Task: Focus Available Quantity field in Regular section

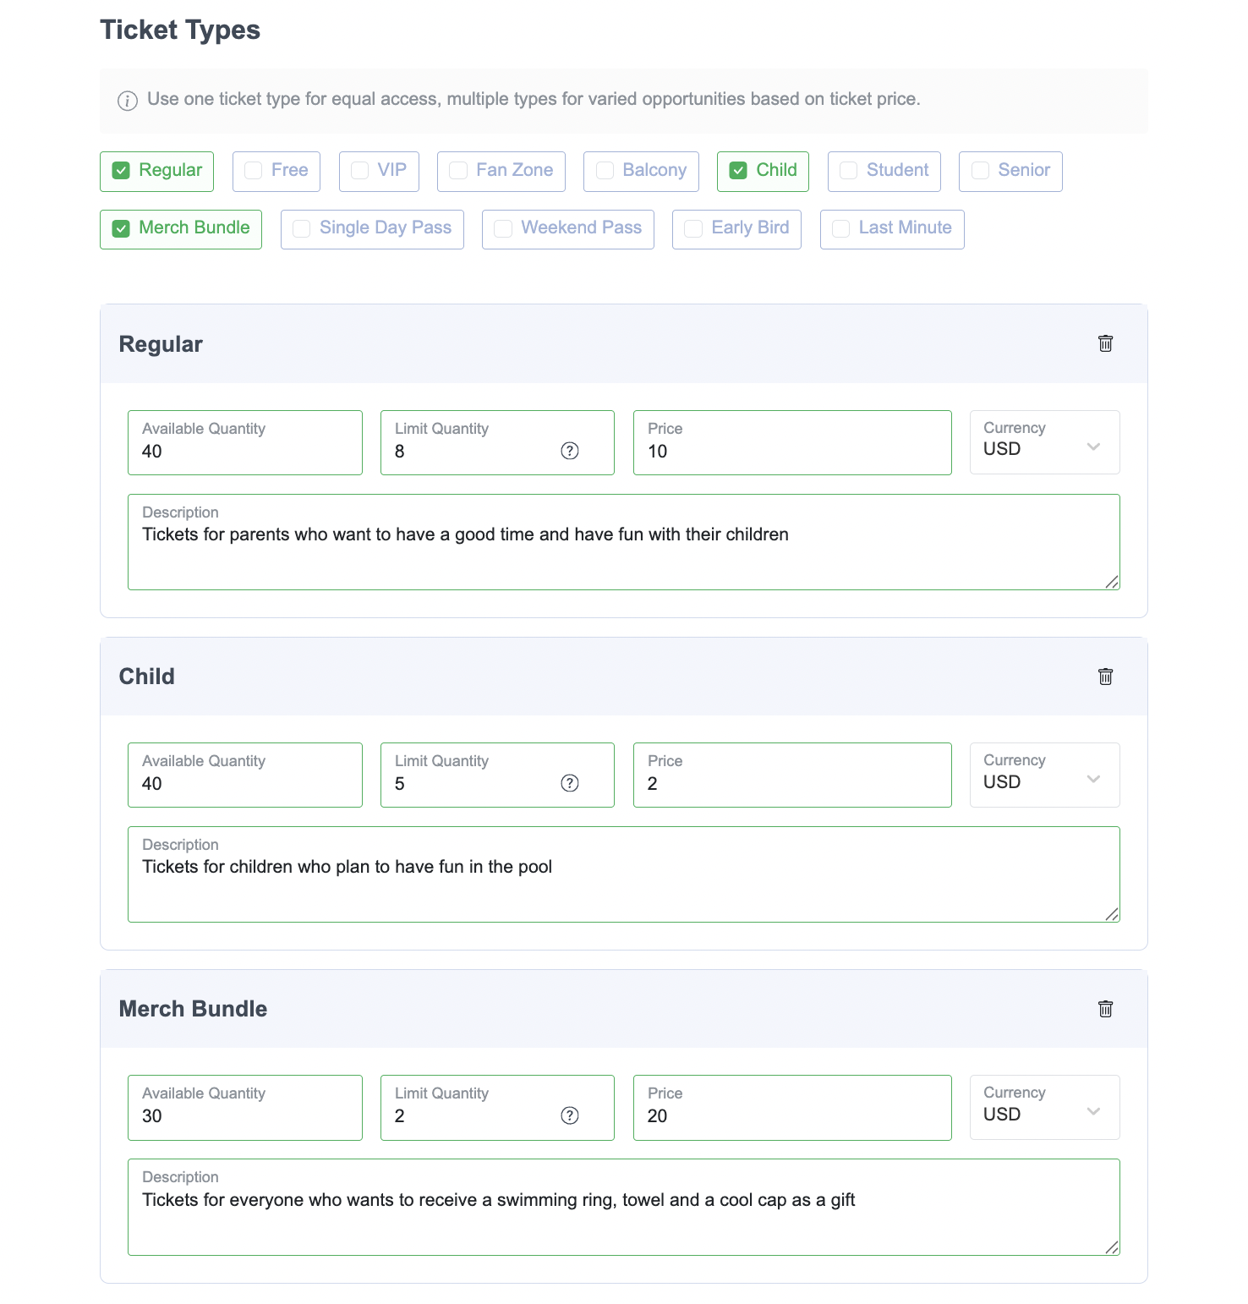Action: pos(245,442)
